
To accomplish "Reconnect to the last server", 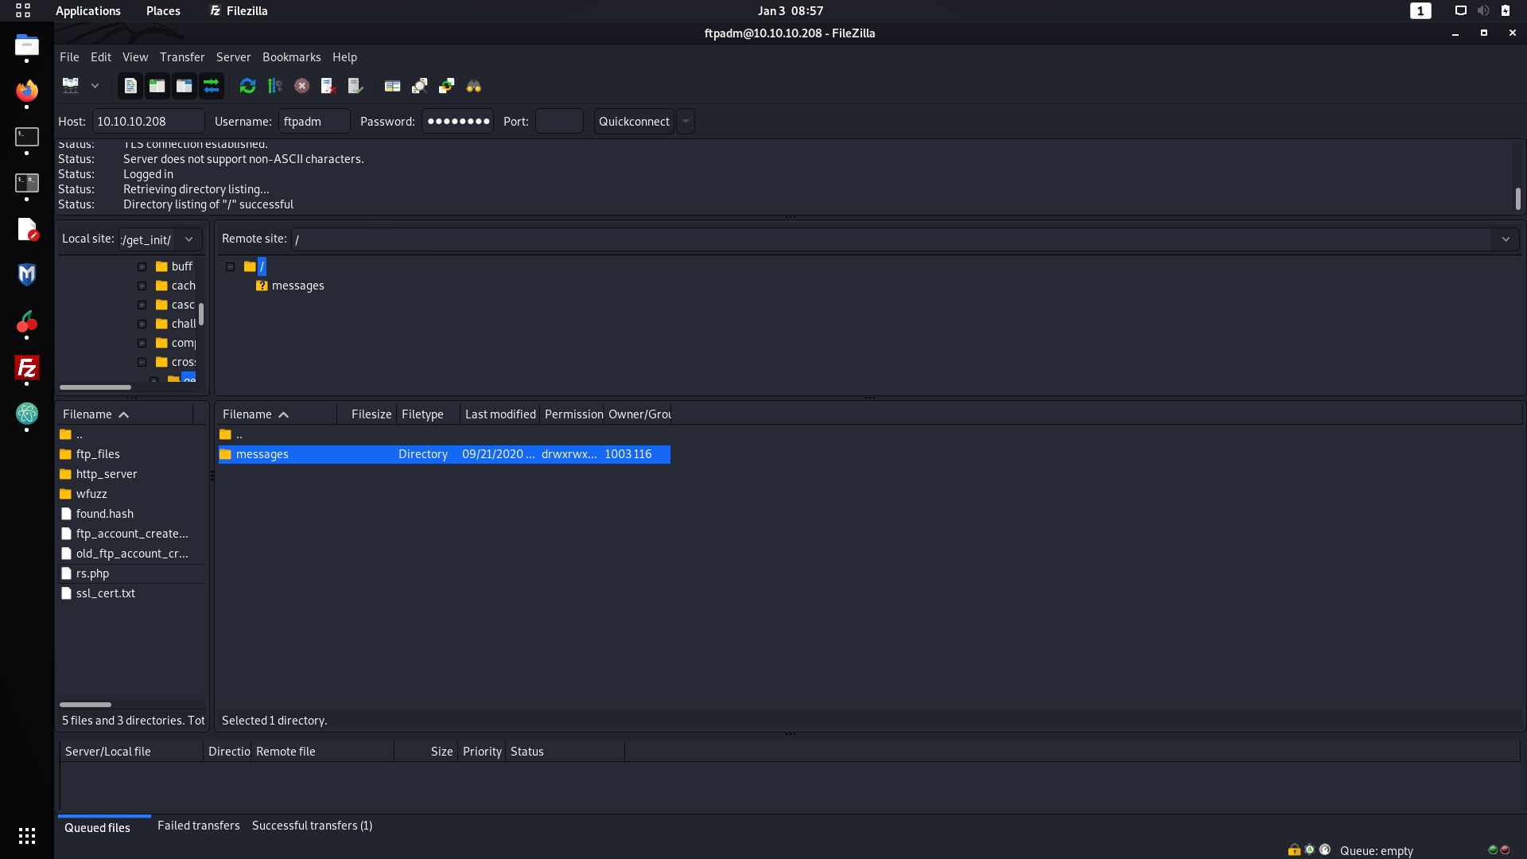I will [355, 86].
